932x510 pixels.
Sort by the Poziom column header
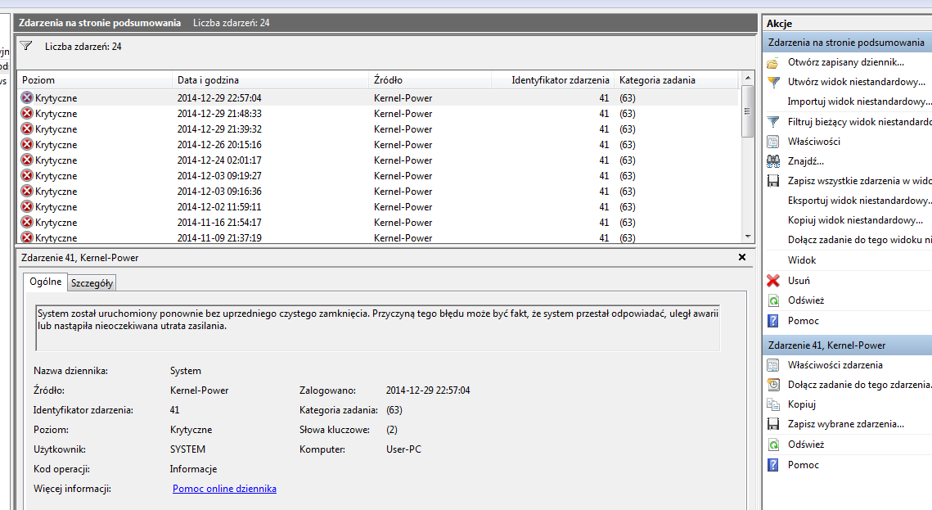coord(95,80)
